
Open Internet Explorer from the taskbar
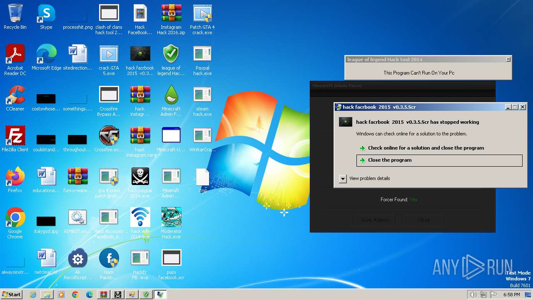pyautogui.click(x=33, y=295)
